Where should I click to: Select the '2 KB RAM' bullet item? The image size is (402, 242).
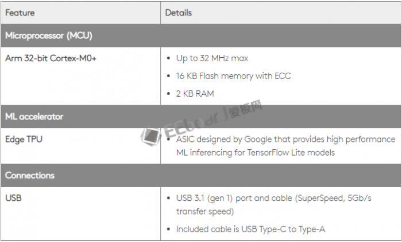tap(195, 94)
